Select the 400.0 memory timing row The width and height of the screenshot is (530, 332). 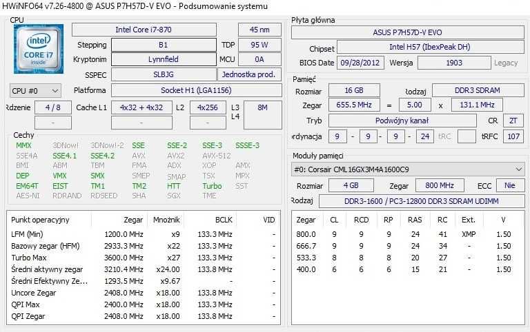pos(408,269)
